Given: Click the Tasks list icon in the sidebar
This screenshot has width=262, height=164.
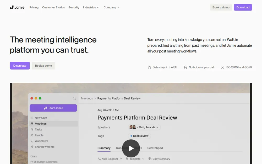Looking at the screenshot, I should coord(32,129).
